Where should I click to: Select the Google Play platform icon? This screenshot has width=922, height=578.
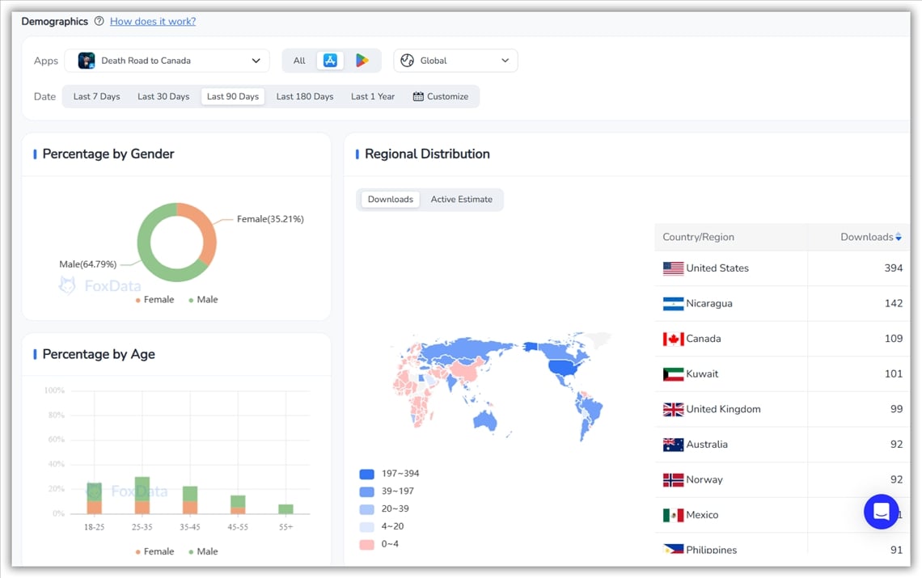[x=362, y=61]
